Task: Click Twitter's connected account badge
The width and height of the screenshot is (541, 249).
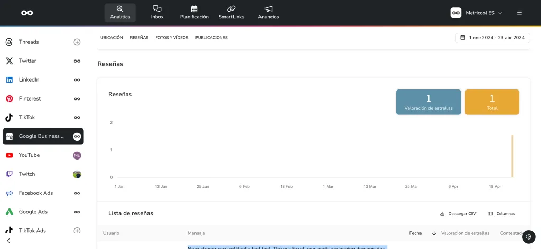Action: click(77, 61)
